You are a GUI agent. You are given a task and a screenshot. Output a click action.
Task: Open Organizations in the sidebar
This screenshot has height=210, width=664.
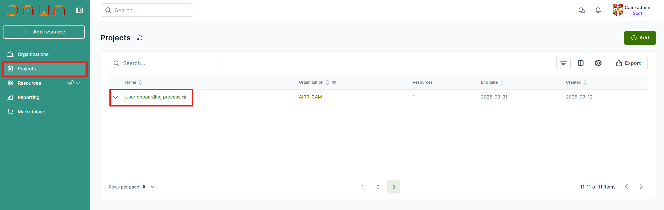tap(33, 54)
